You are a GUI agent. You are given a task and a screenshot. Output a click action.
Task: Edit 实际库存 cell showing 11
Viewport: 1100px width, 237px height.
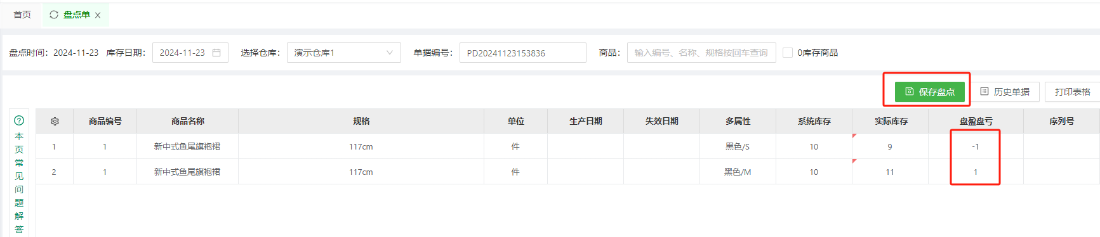[x=890, y=172]
